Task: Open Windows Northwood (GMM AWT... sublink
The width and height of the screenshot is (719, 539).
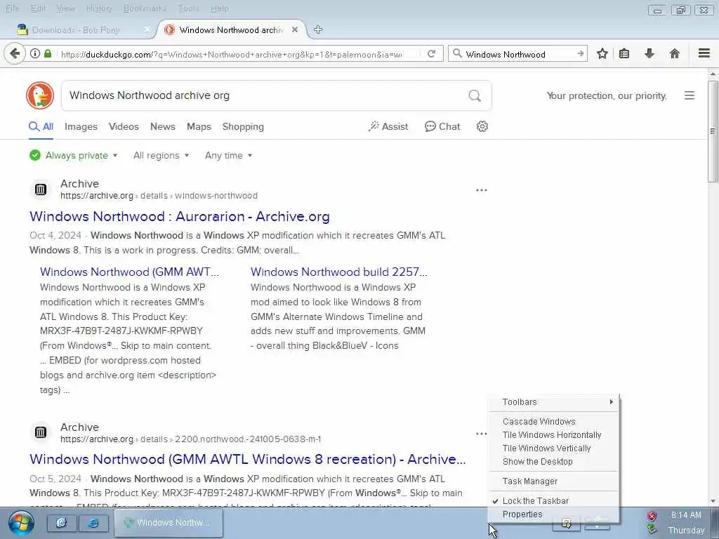Action: pos(129,272)
